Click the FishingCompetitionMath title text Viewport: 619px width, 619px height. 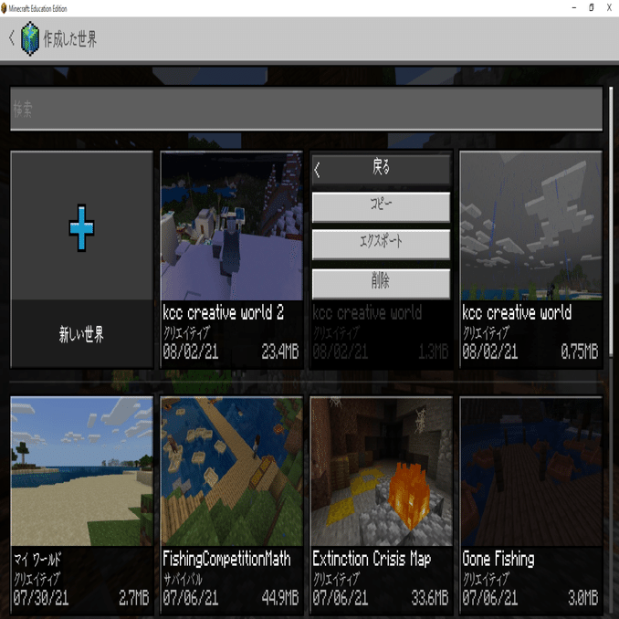pyautogui.click(x=226, y=559)
